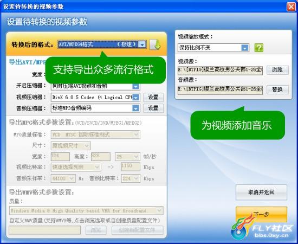Click 设置 button next to audio compressor
Viewport: 298px width, 244px height.
point(153,108)
